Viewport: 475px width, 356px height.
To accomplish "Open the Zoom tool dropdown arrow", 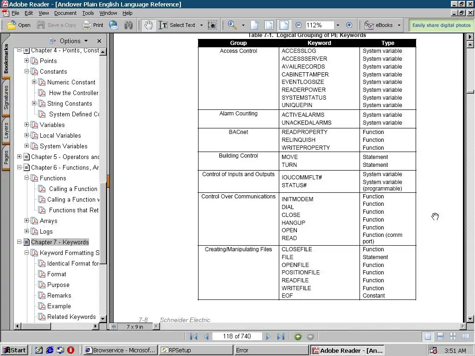I will [x=243, y=25].
